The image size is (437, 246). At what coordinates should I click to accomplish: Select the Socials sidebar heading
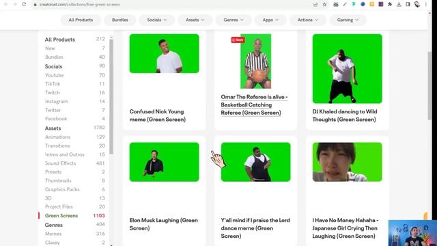[53, 66]
